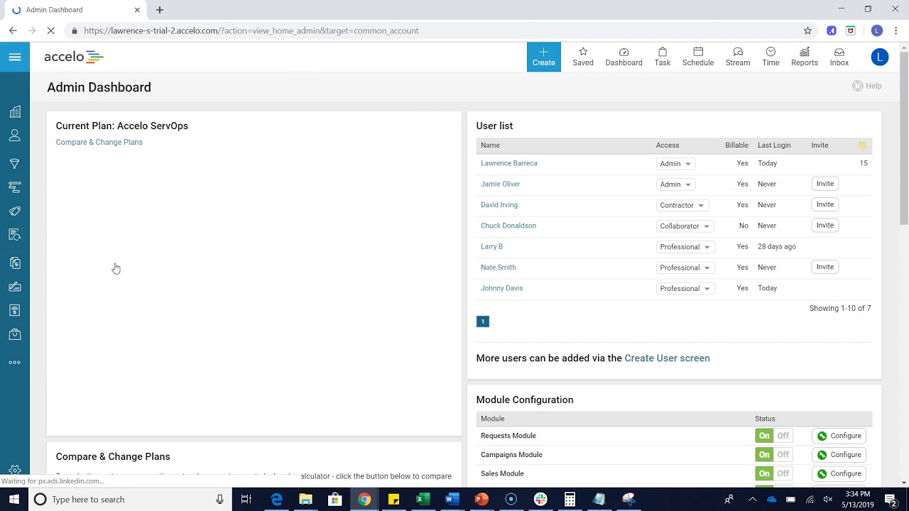The width and height of the screenshot is (909, 511).
Task: Open Lawrence Barreca user profile
Action: pyautogui.click(x=509, y=163)
